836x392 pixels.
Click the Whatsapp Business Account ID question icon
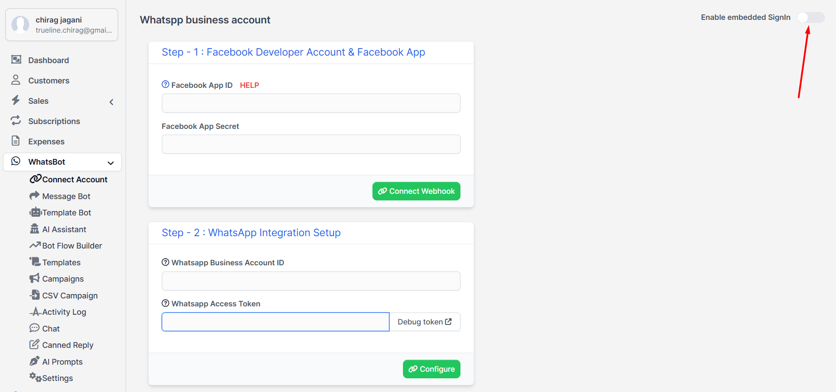pos(165,262)
